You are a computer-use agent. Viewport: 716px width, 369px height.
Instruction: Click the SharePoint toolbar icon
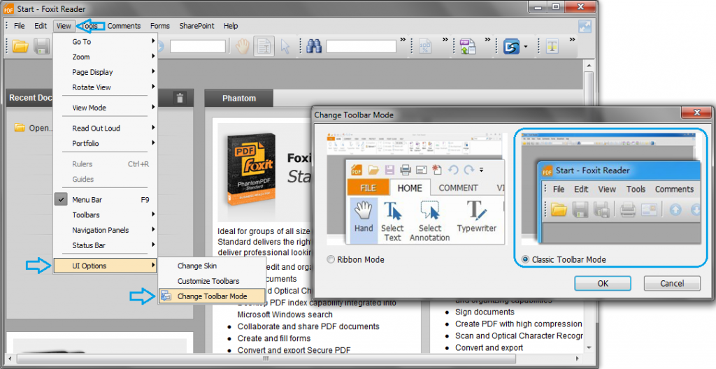click(x=512, y=46)
